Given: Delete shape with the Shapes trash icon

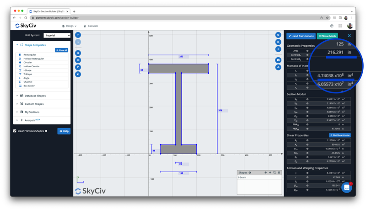Looking at the screenshot, I should pos(279,172).
